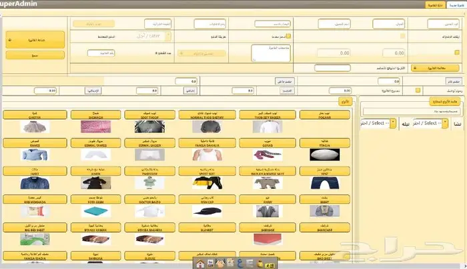Expand the first Select category dropdown
Image resolution: width=467 pixels, height=269 pixels.
pos(428,123)
